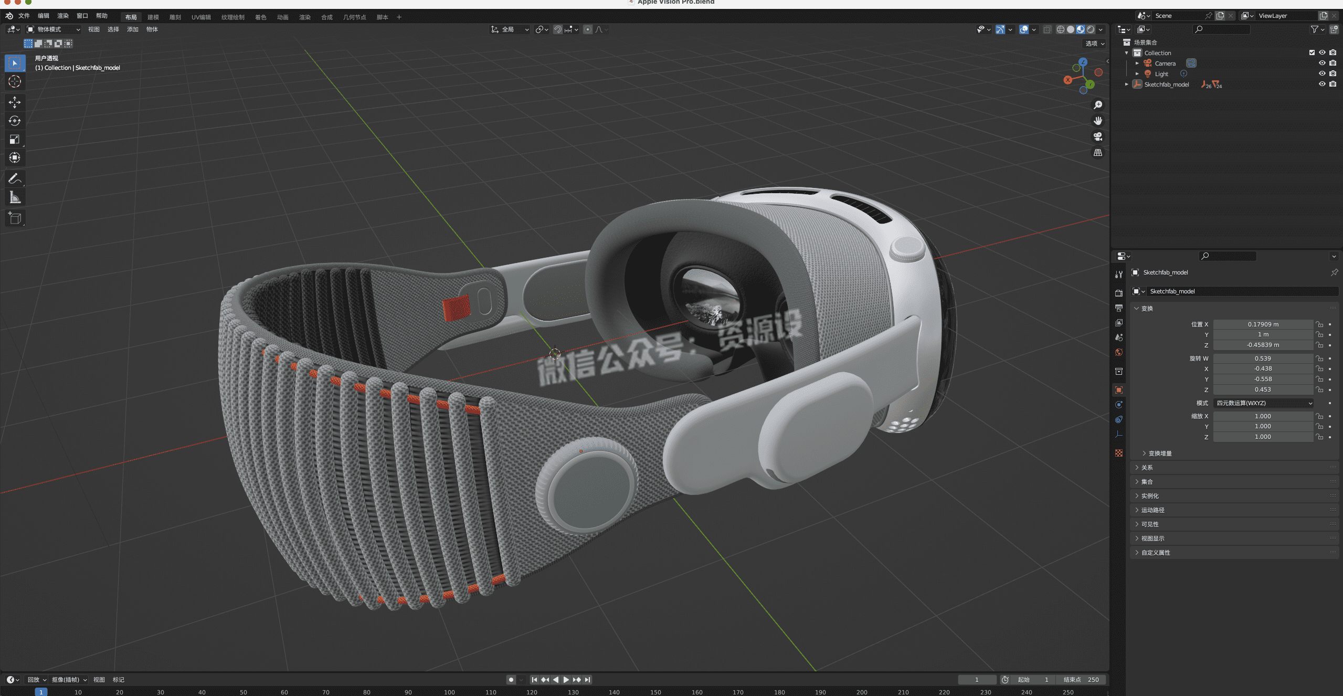Jump to the timeline end frame

tap(588, 679)
